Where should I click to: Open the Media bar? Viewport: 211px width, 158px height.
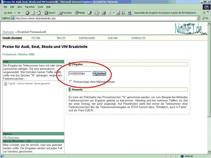[80, 13]
